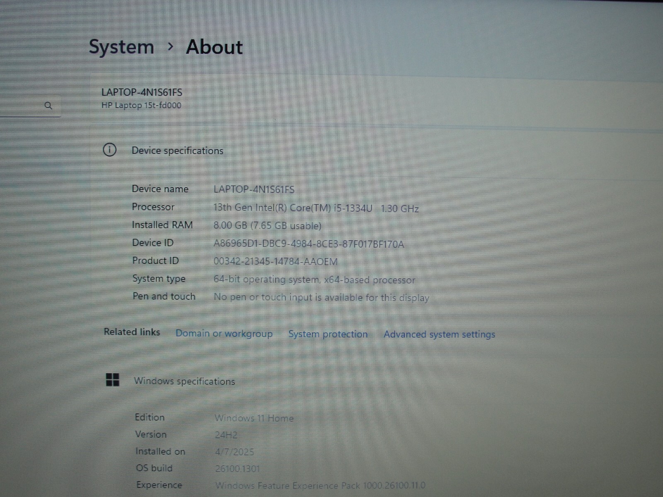Select the No pen or touch input value
663x497 pixels.
[x=321, y=297]
